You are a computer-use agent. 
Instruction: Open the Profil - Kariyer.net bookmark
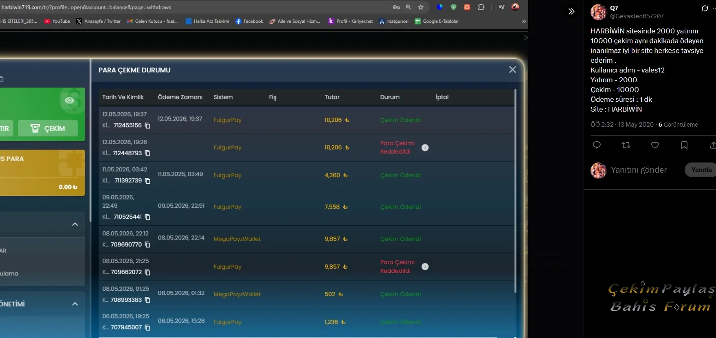tap(350, 21)
